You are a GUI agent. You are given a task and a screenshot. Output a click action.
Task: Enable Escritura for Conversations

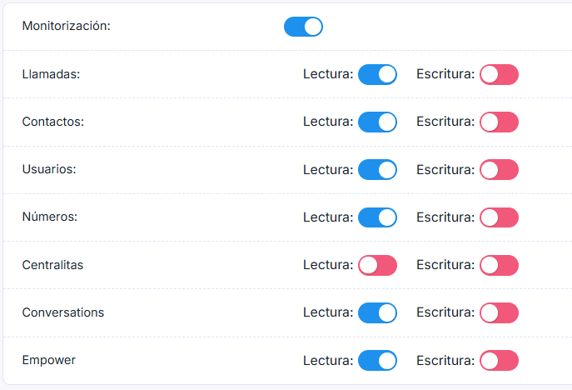[499, 312]
